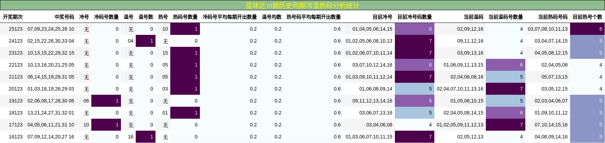Select the 冷码号平均每期开出数量 header

click(x=230, y=17)
